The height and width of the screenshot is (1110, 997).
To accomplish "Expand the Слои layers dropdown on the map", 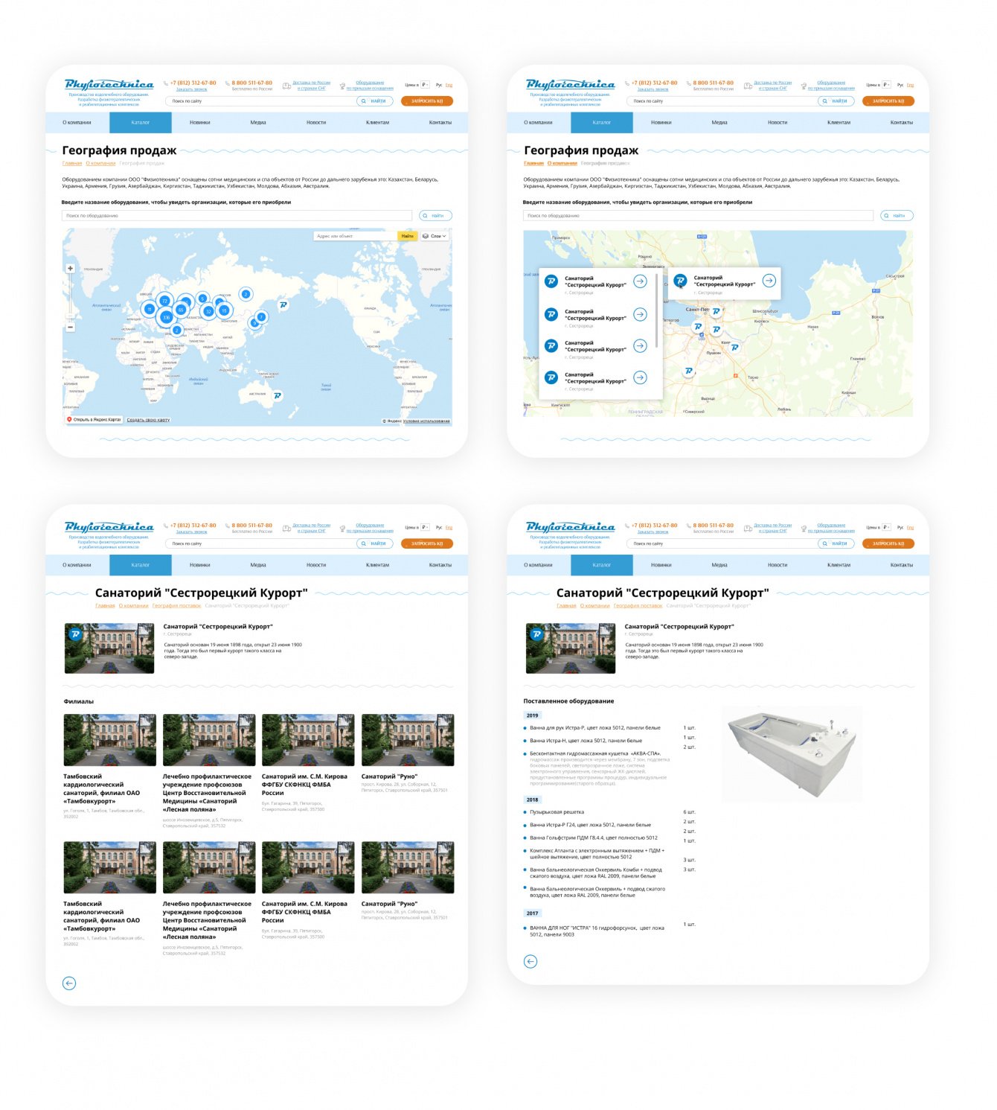I will 435,236.
